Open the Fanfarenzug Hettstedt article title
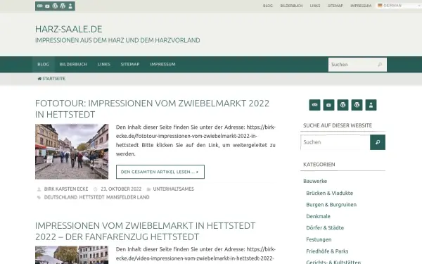Image resolution: width=422 pixels, height=264 pixels. pyautogui.click(x=146, y=231)
